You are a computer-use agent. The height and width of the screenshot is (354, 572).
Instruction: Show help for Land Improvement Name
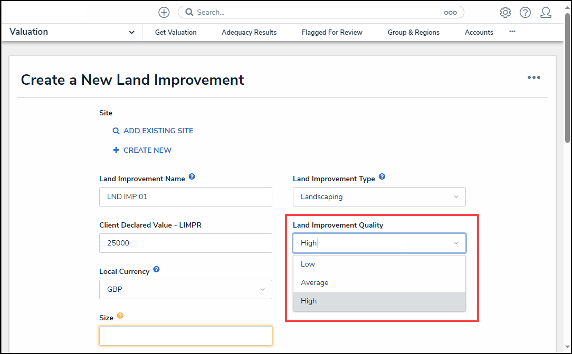[x=192, y=176]
